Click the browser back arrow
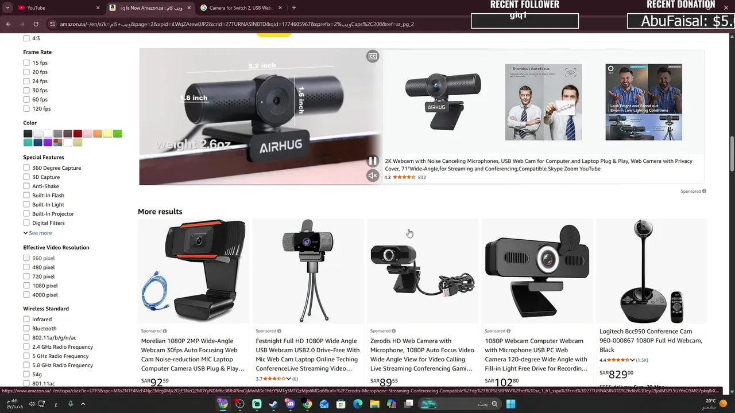The height and width of the screenshot is (413, 735). [8, 24]
